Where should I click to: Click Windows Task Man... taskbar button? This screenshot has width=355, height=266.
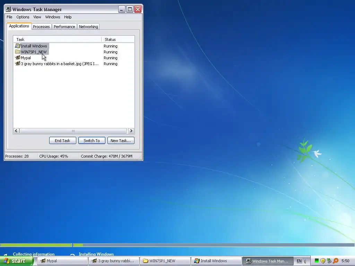click(268, 261)
